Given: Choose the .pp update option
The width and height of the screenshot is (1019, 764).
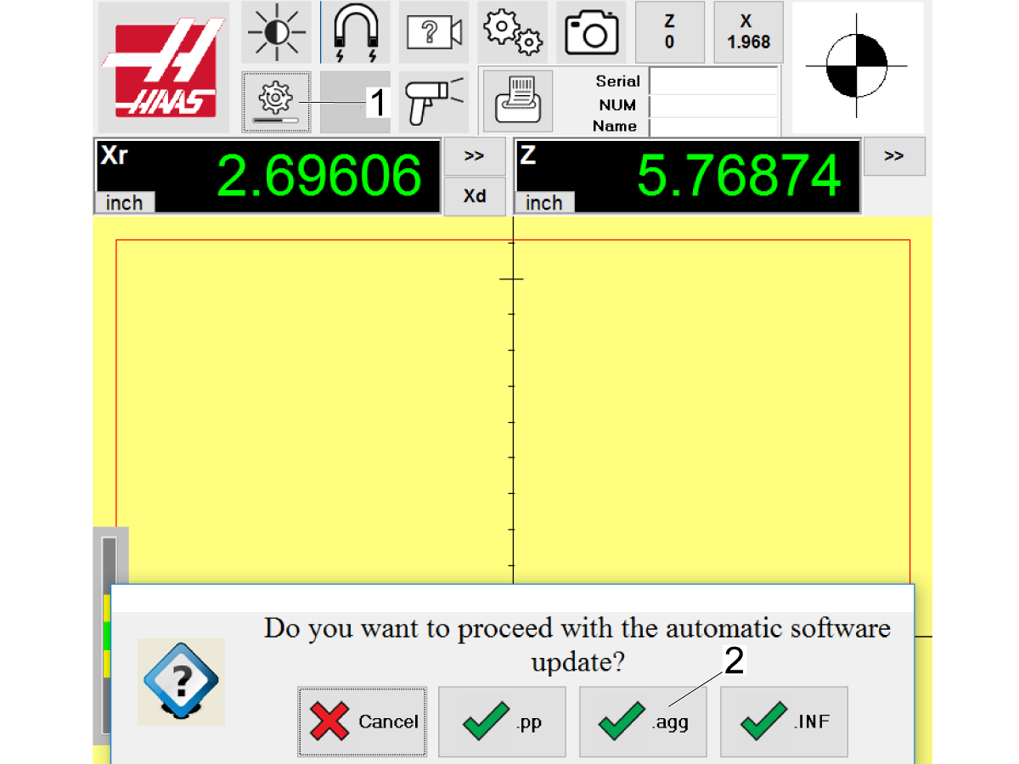Looking at the screenshot, I should (502, 722).
